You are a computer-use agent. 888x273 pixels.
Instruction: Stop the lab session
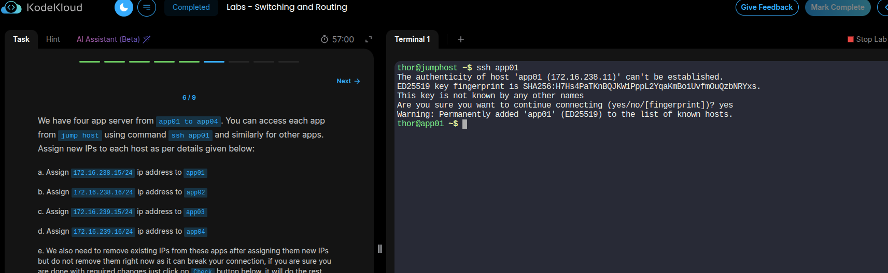[x=867, y=39]
